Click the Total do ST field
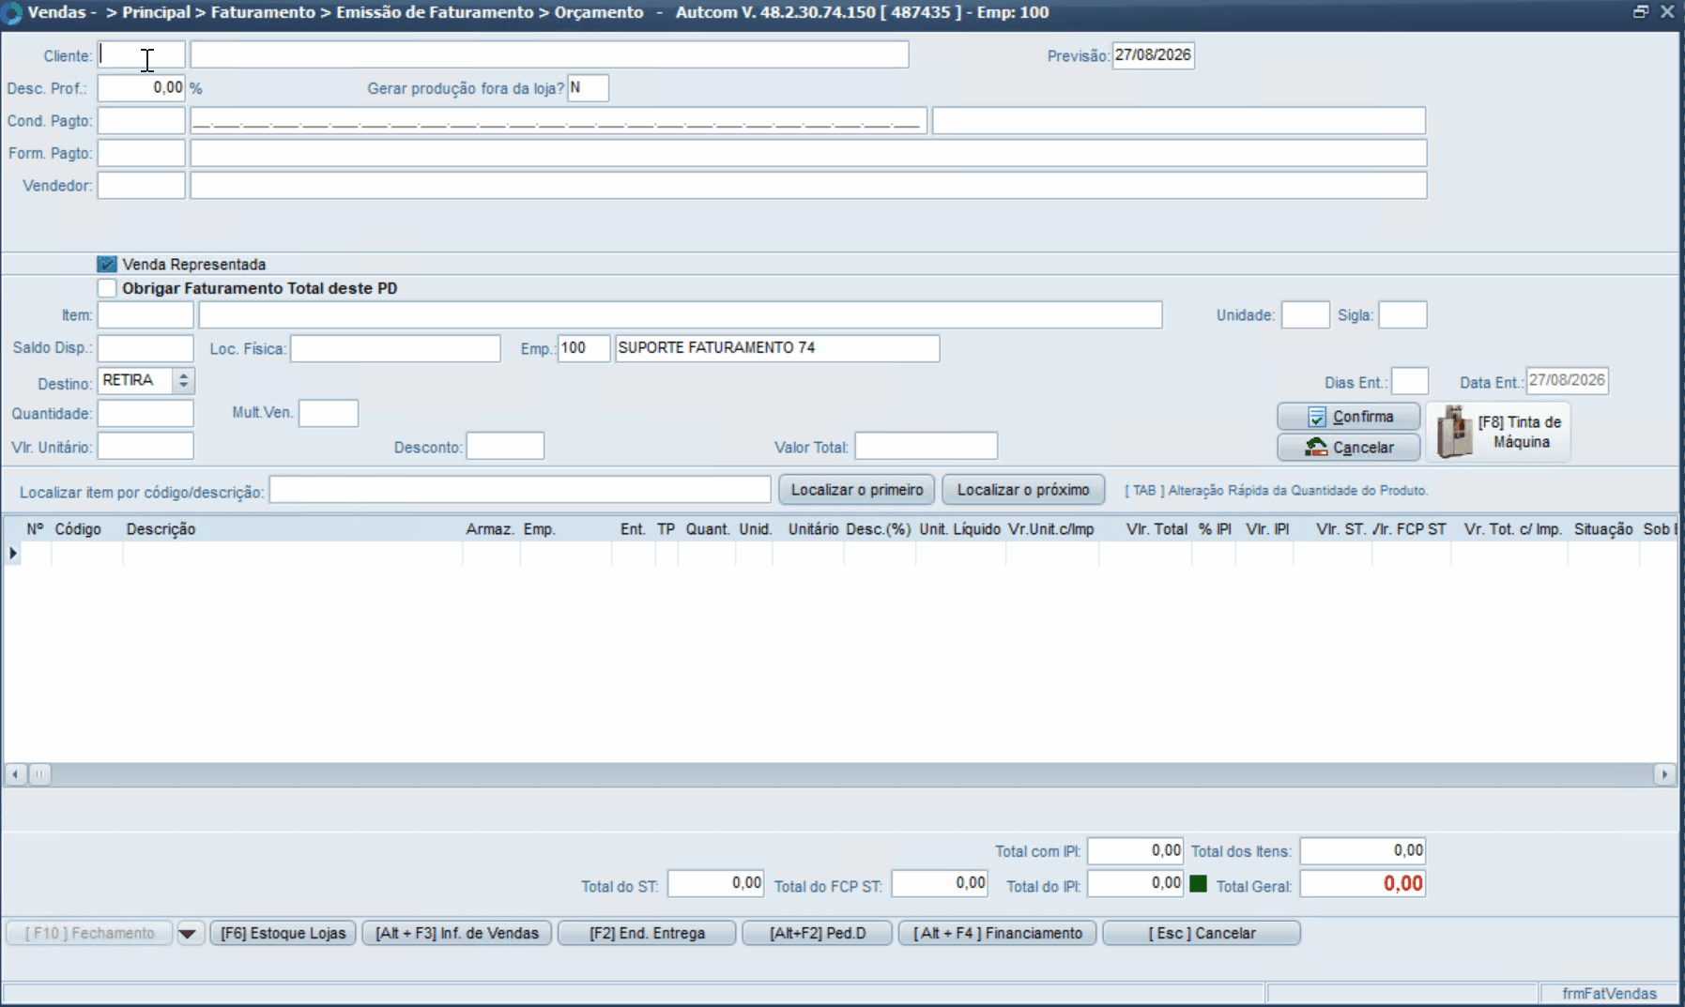 click(x=715, y=884)
